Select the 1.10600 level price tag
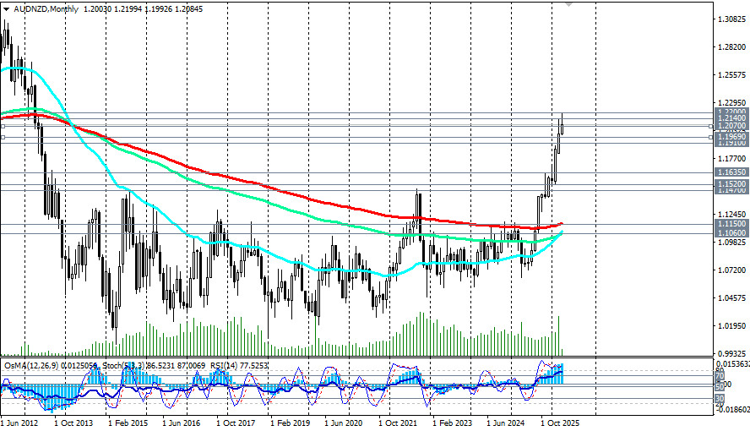The width and height of the screenshot is (750, 431). click(731, 233)
